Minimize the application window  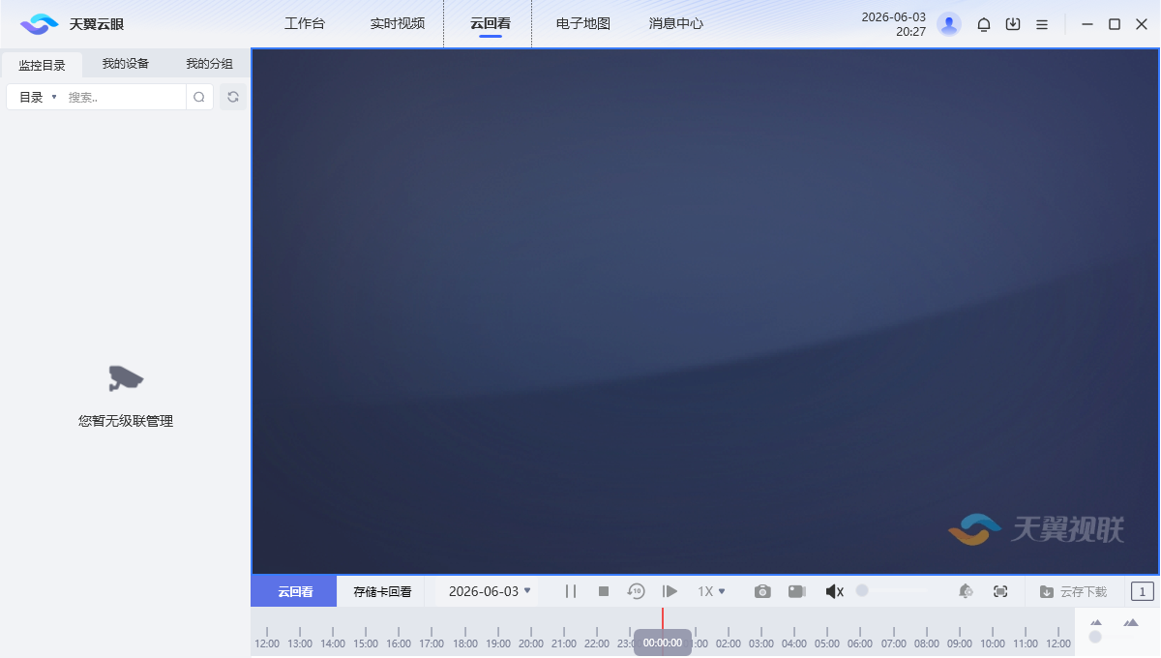coord(1087,24)
